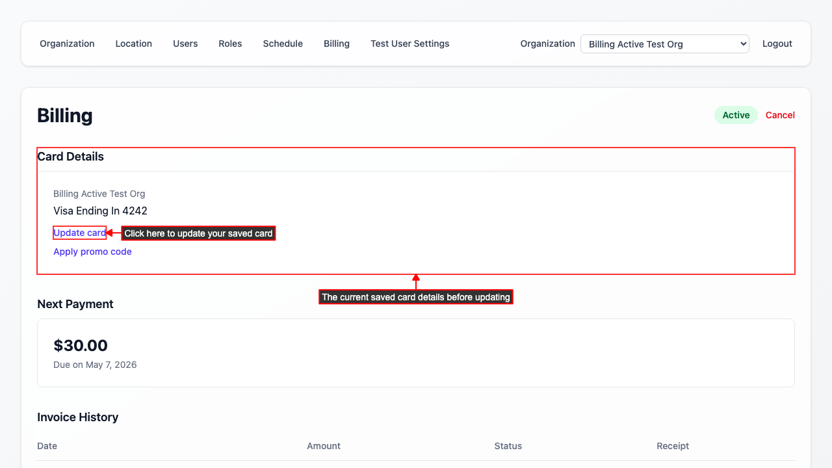Navigate to the Roles section
Image resolution: width=832 pixels, height=468 pixels.
pyautogui.click(x=230, y=44)
